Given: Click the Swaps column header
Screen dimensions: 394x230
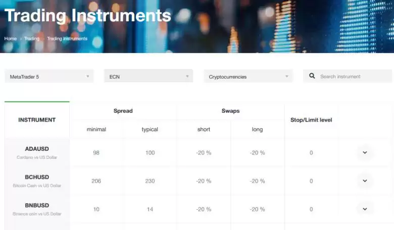Looking at the screenshot, I should coord(230,110).
